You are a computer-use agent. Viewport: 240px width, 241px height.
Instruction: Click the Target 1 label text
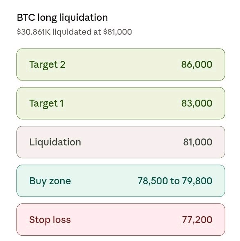tap(46, 103)
